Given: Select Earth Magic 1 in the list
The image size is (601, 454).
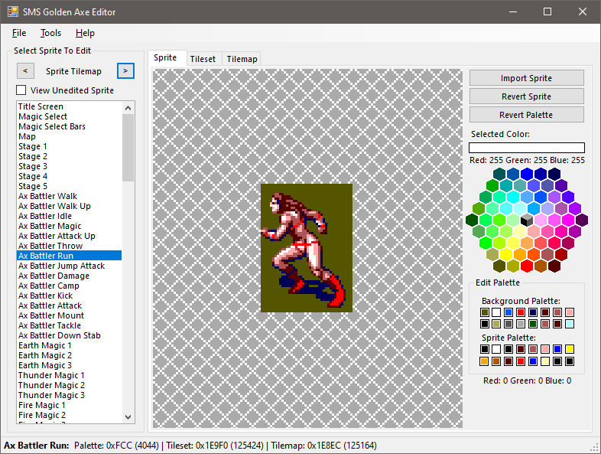Looking at the screenshot, I should click(70, 345).
